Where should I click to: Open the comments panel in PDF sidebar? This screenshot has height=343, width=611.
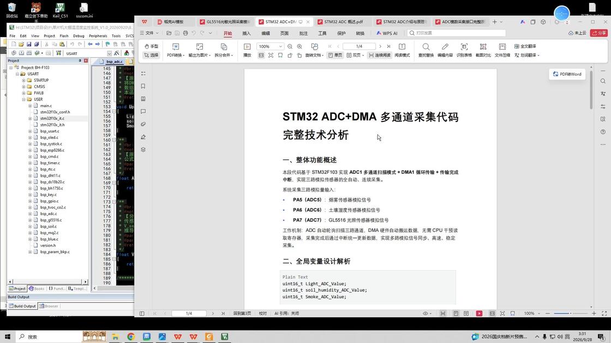pos(143,112)
